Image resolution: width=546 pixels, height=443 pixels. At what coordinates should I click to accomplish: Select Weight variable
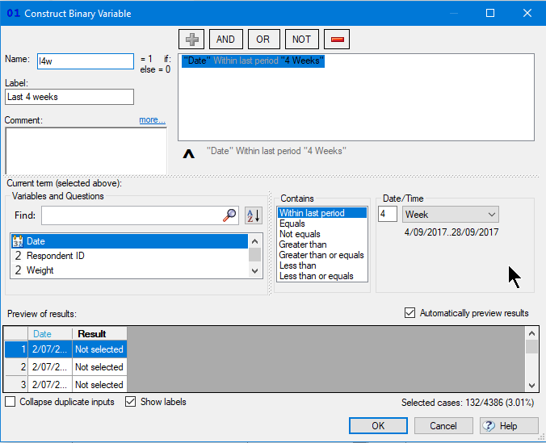[x=129, y=270]
